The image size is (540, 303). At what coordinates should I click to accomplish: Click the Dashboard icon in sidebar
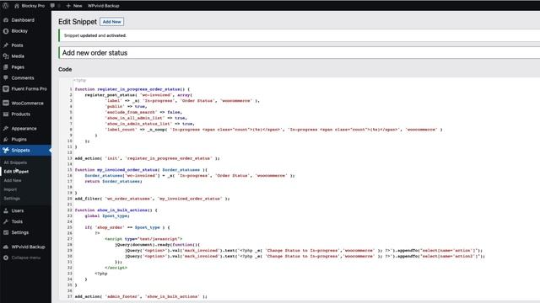[6, 20]
